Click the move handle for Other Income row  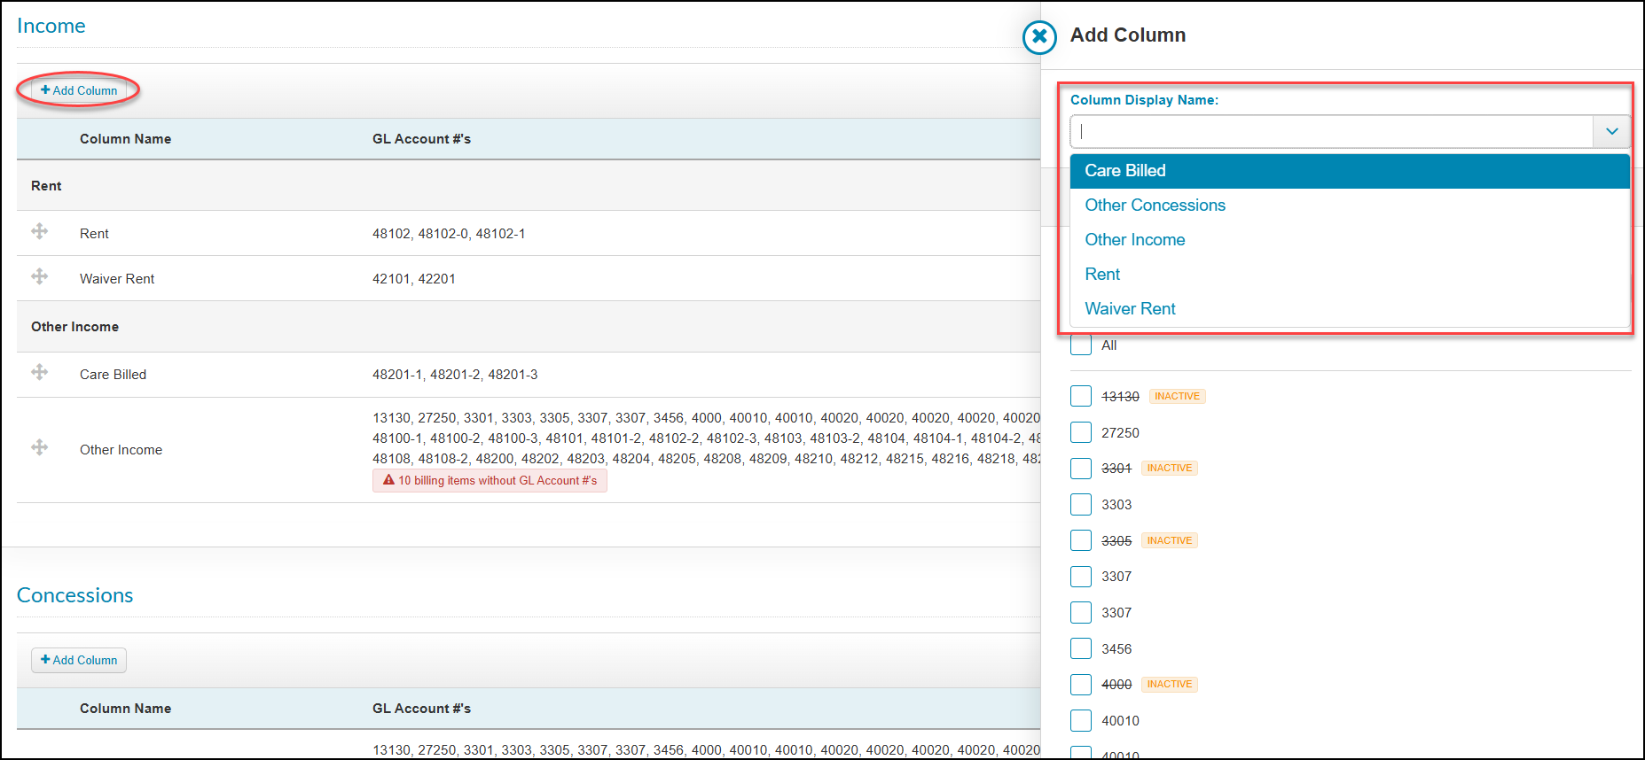pyautogui.click(x=40, y=447)
